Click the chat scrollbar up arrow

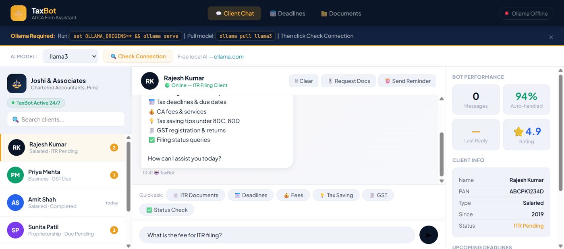[442, 99]
